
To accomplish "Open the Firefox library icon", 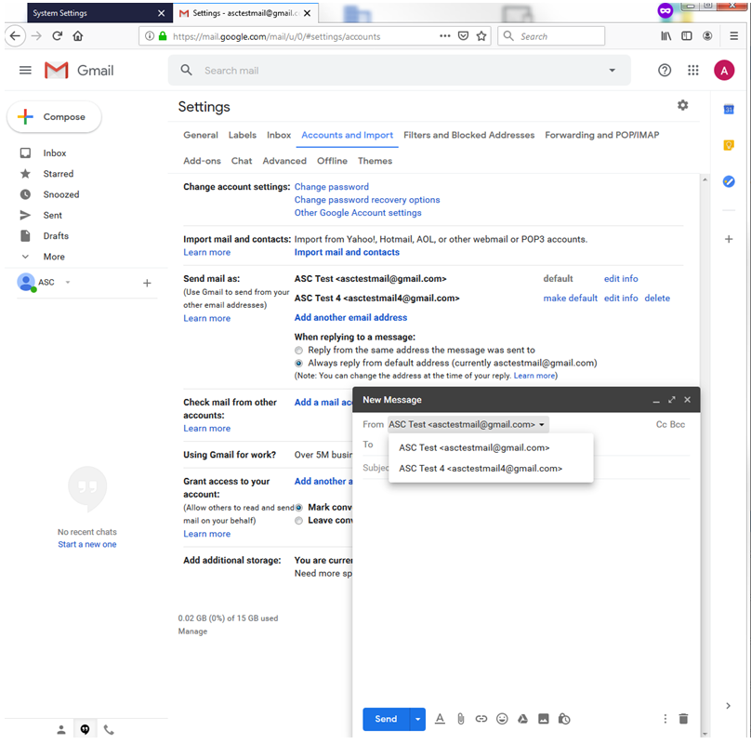I will (x=666, y=36).
